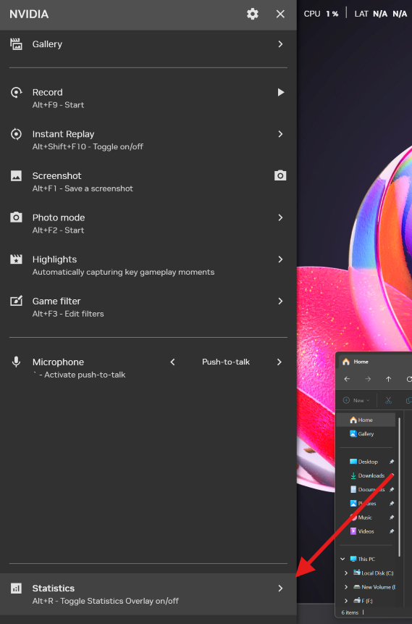Open Downloads in File Explorer sidebar
Image resolution: width=412 pixels, height=624 pixels.
point(367,475)
